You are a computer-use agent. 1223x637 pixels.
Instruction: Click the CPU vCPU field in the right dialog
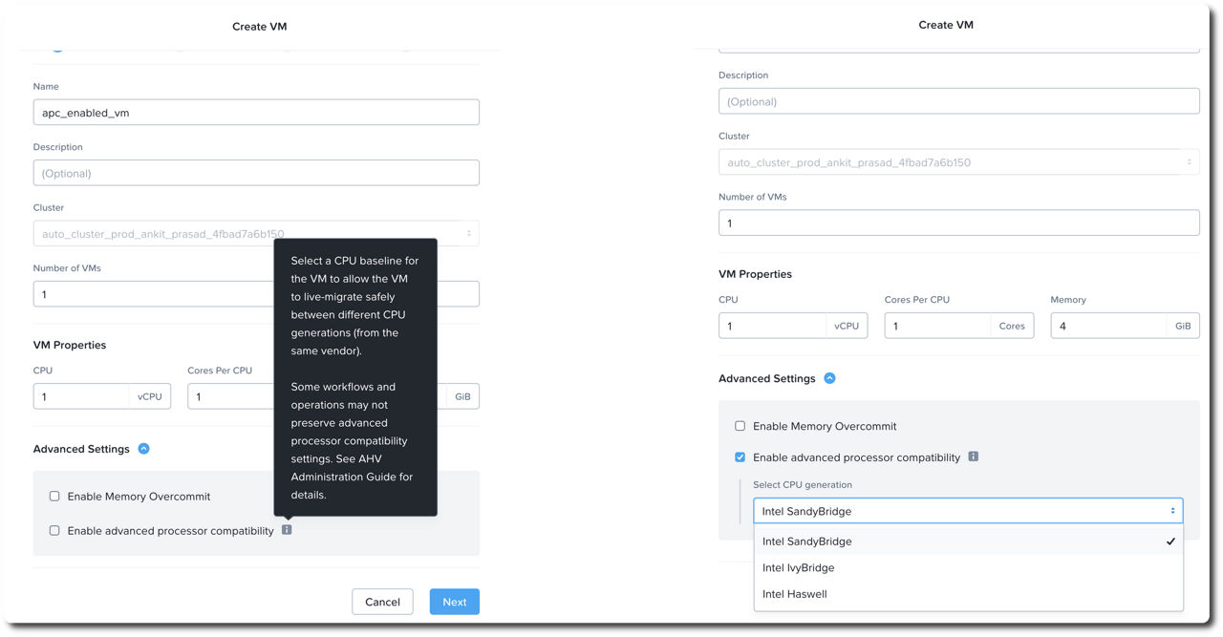pos(772,326)
